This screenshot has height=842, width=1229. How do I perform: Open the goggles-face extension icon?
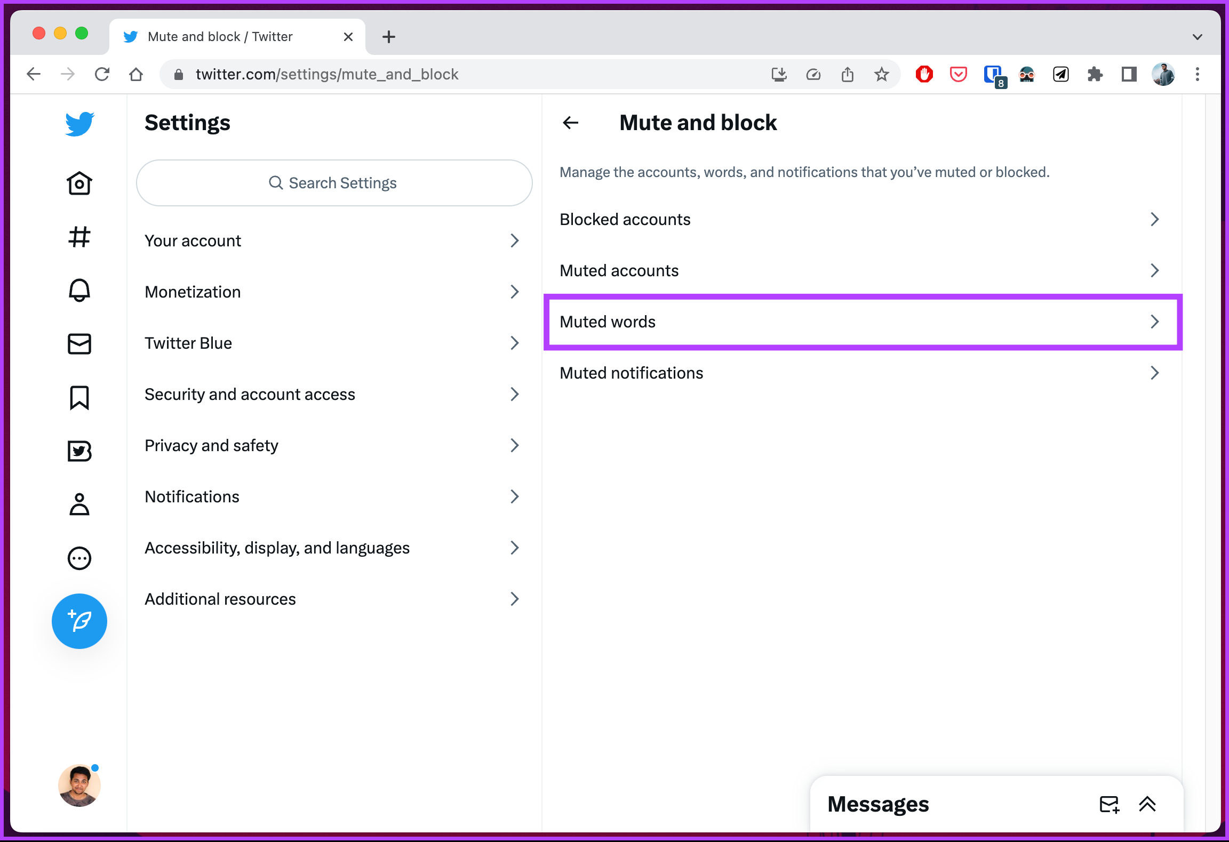coord(1027,74)
